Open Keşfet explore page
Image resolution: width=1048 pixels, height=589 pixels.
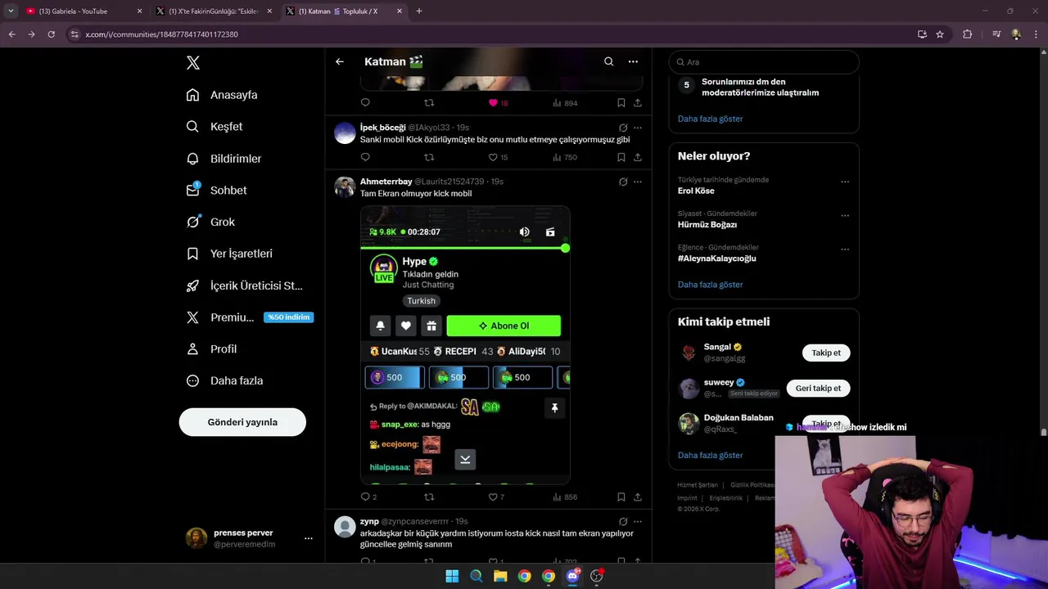tap(215, 127)
